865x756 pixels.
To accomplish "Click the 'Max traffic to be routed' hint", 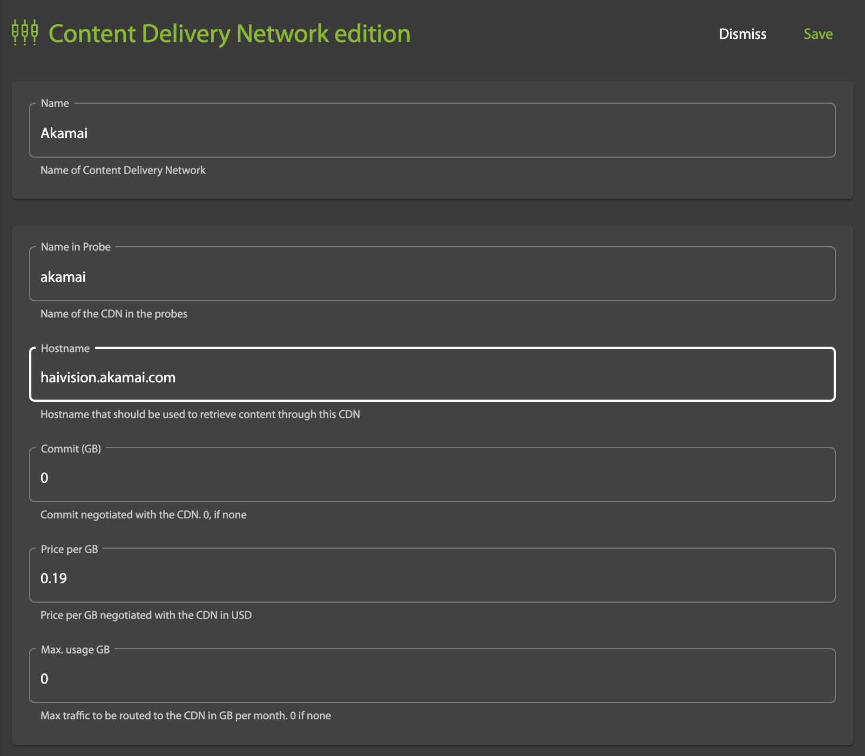I will click(186, 715).
